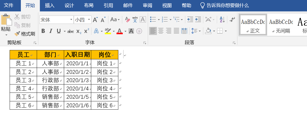Open the shading color dropdown arrow
The width and height of the screenshot is (307, 113).
[x=214, y=31]
